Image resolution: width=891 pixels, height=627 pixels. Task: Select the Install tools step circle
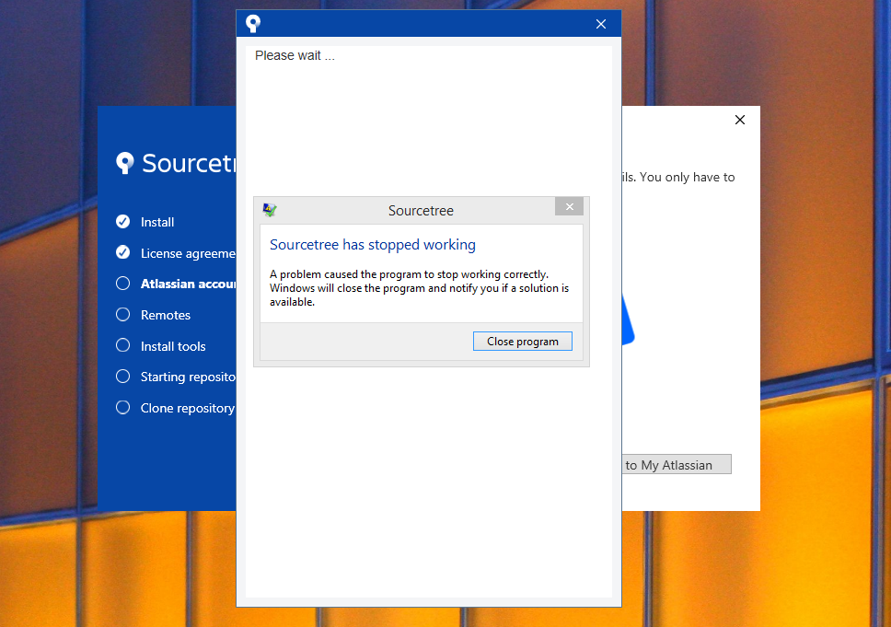coord(122,345)
